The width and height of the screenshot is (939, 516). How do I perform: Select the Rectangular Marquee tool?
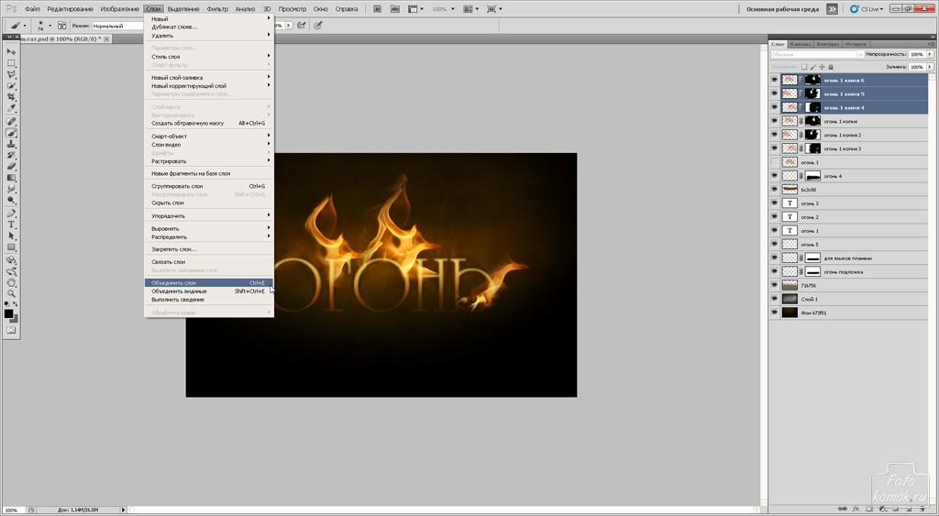pyautogui.click(x=11, y=63)
